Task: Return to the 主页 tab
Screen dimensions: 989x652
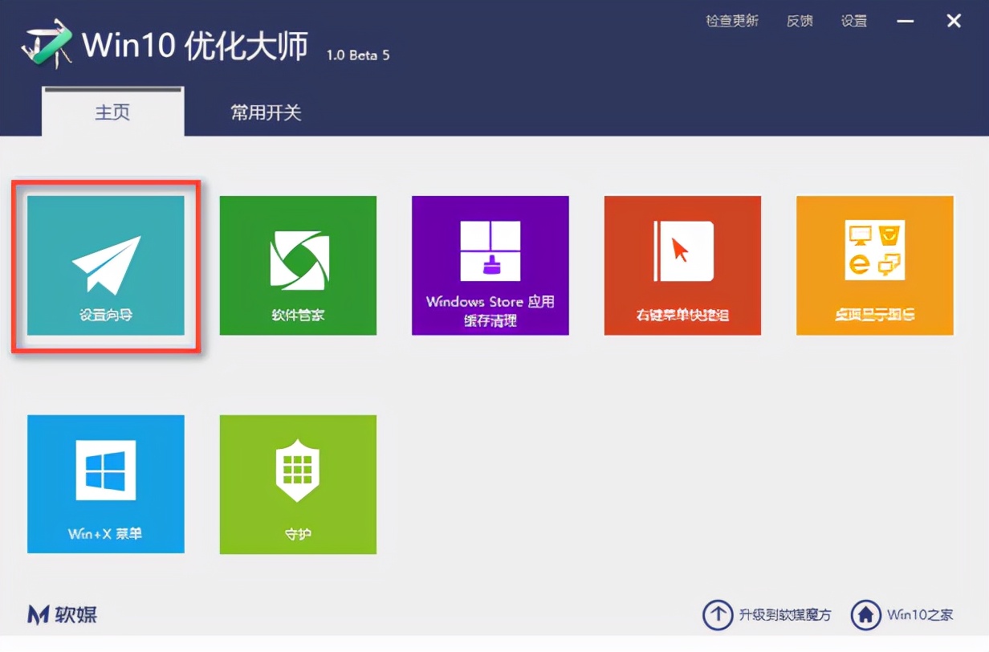Action: click(x=112, y=112)
